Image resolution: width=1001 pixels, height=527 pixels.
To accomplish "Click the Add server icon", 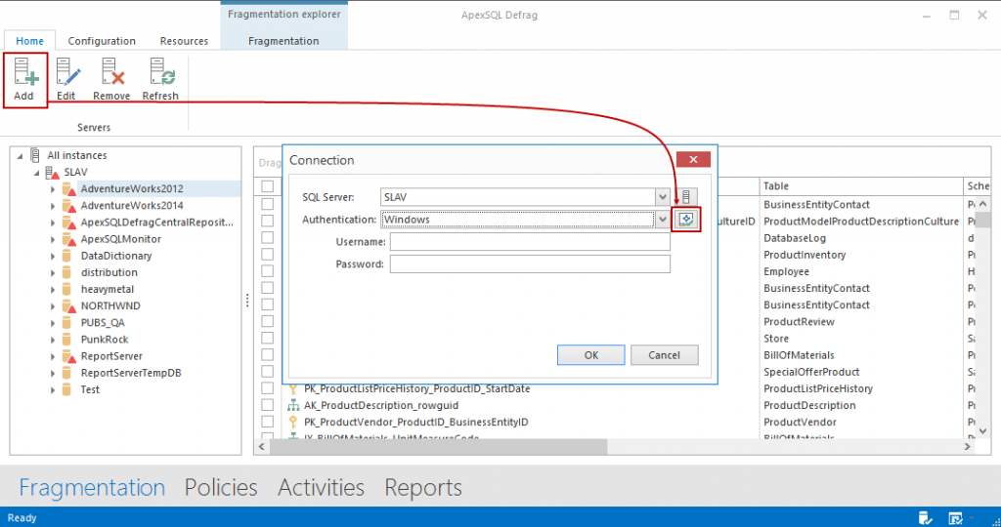I will pyautogui.click(x=25, y=71).
